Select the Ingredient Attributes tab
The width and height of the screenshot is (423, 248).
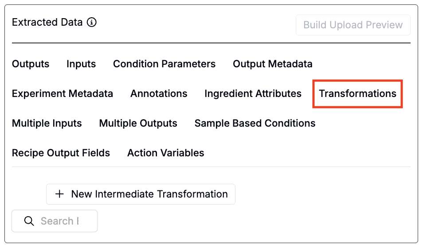pos(253,94)
